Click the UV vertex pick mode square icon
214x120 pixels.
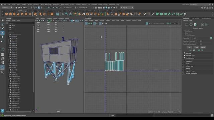(187, 24)
